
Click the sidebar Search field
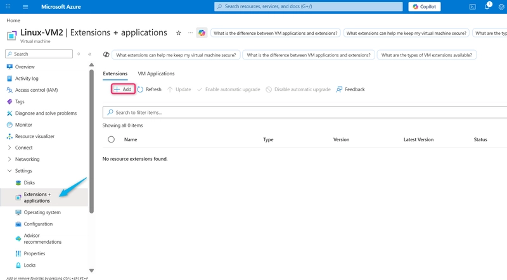pyautogui.click(x=39, y=54)
